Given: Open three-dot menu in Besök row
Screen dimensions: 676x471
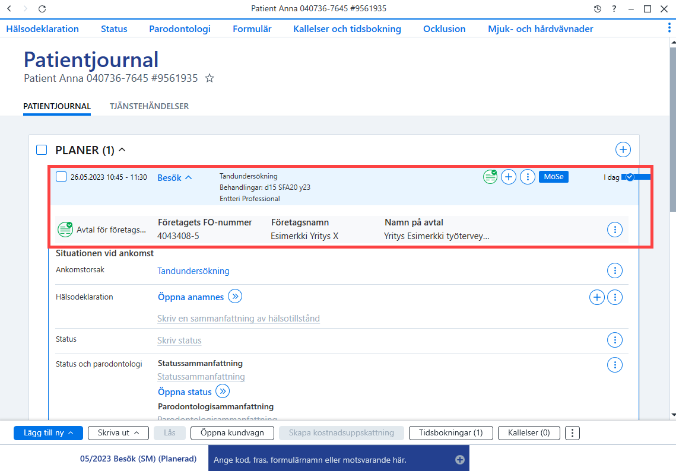Looking at the screenshot, I should (x=528, y=177).
